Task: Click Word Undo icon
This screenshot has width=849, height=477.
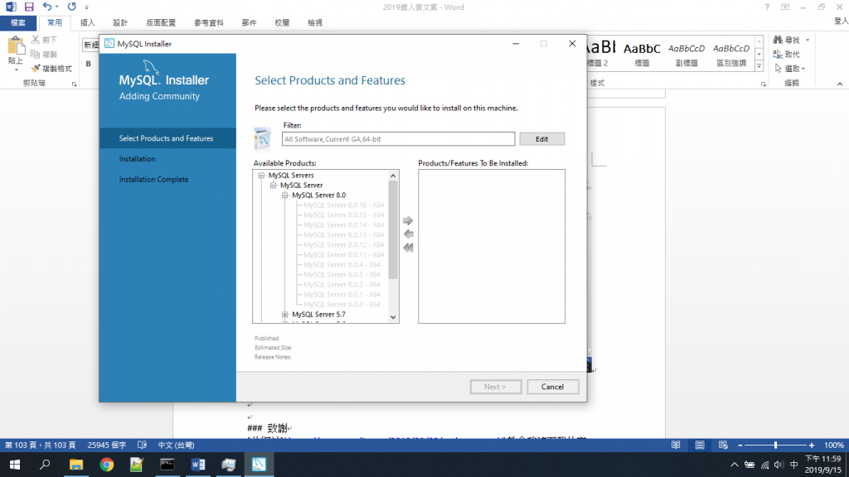Action: [x=47, y=7]
